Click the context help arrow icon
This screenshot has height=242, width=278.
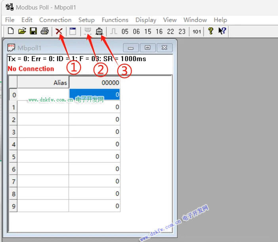coord(222,31)
